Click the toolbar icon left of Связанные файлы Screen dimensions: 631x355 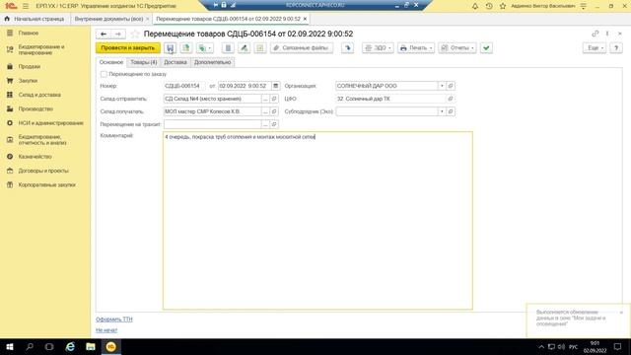[x=260, y=48]
